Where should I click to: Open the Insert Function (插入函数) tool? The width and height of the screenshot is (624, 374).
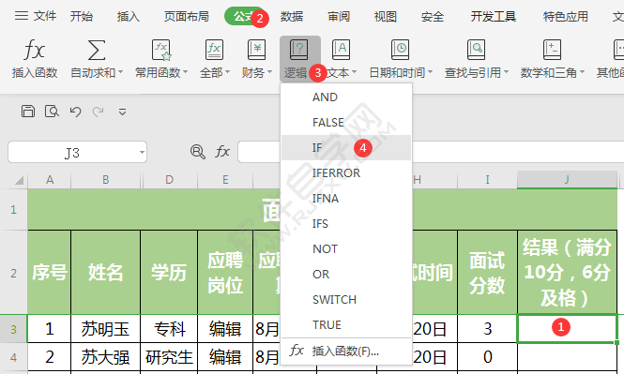35,58
